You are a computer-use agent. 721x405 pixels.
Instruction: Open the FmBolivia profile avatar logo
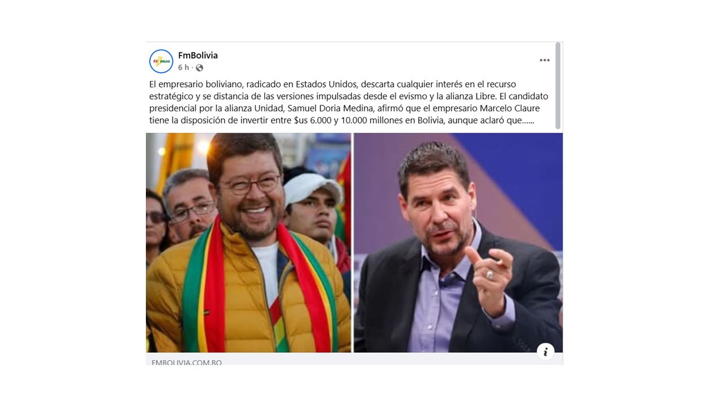161,61
